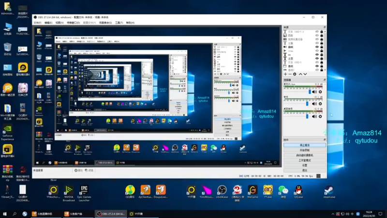Click the 启动虚拟摄像机 button
The image size is (387, 218).
pos(305,155)
